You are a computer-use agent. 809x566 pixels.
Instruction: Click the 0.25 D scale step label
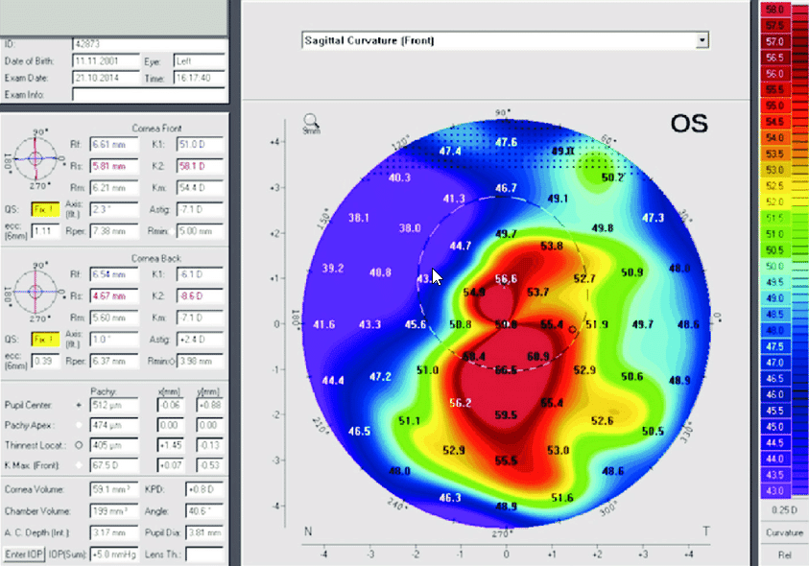784,510
